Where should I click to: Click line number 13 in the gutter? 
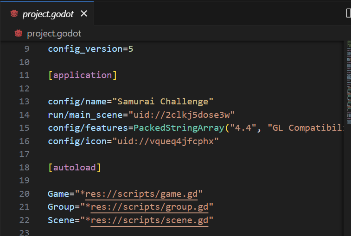click(25, 102)
